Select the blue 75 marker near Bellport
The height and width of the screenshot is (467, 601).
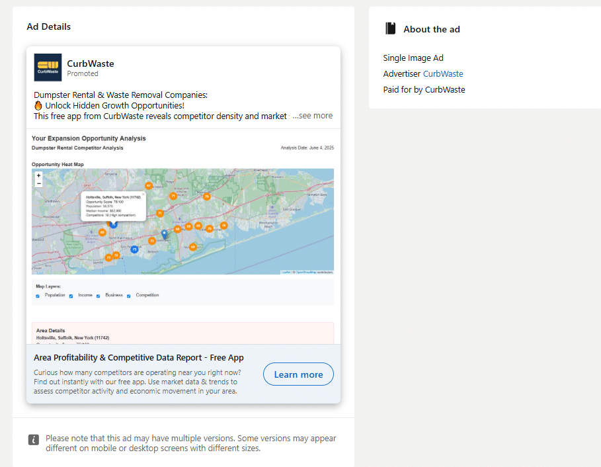(134, 249)
